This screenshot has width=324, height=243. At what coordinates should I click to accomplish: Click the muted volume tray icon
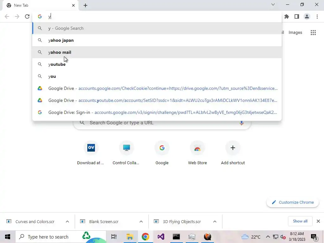tap(283, 237)
